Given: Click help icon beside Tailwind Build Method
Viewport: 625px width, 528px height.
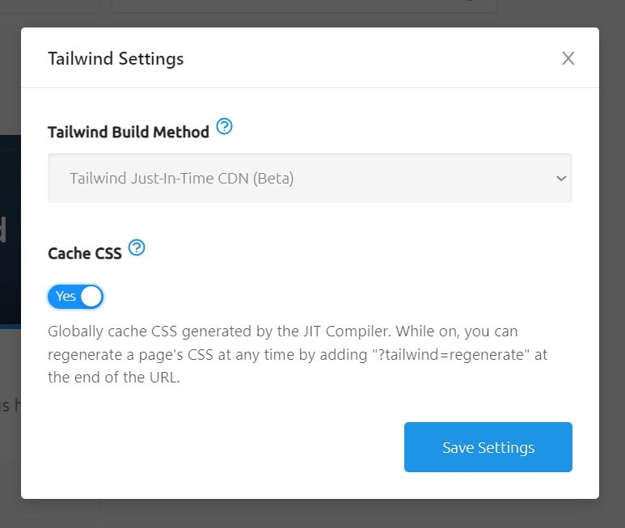Looking at the screenshot, I should click(225, 127).
